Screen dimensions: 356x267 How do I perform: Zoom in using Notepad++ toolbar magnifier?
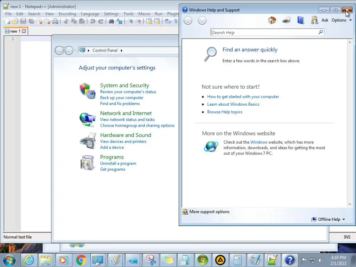[130, 21]
